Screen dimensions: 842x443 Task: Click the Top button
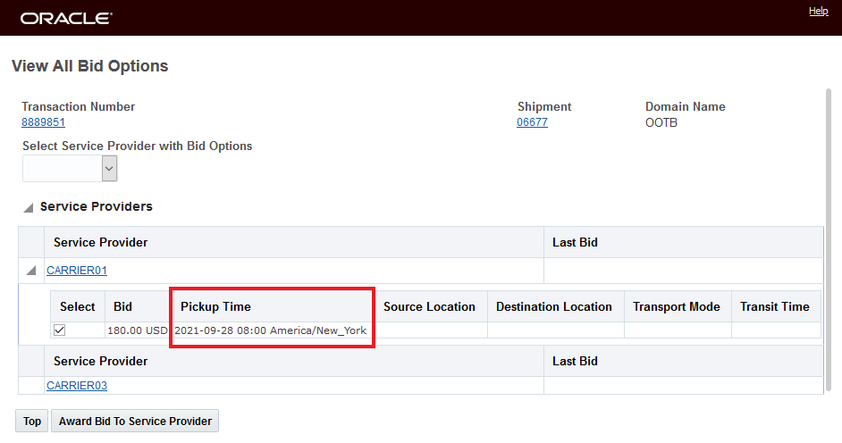pyautogui.click(x=32, y=422)
